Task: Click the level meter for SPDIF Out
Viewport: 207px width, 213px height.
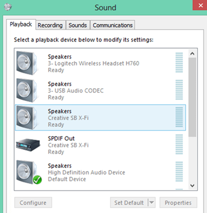Action: pos(179,145)
